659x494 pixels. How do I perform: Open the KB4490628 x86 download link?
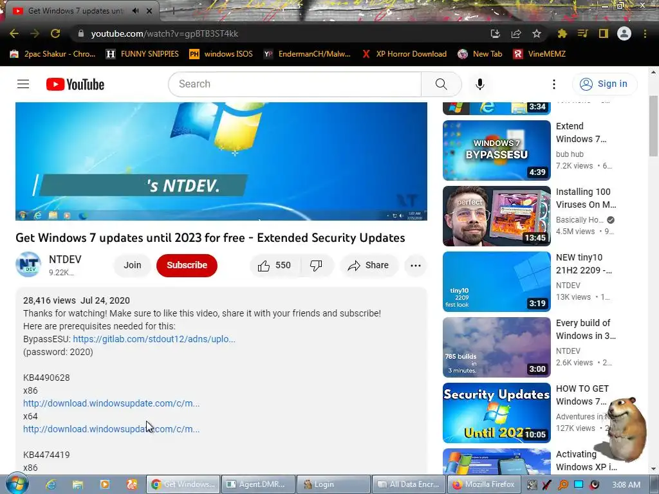111,403
